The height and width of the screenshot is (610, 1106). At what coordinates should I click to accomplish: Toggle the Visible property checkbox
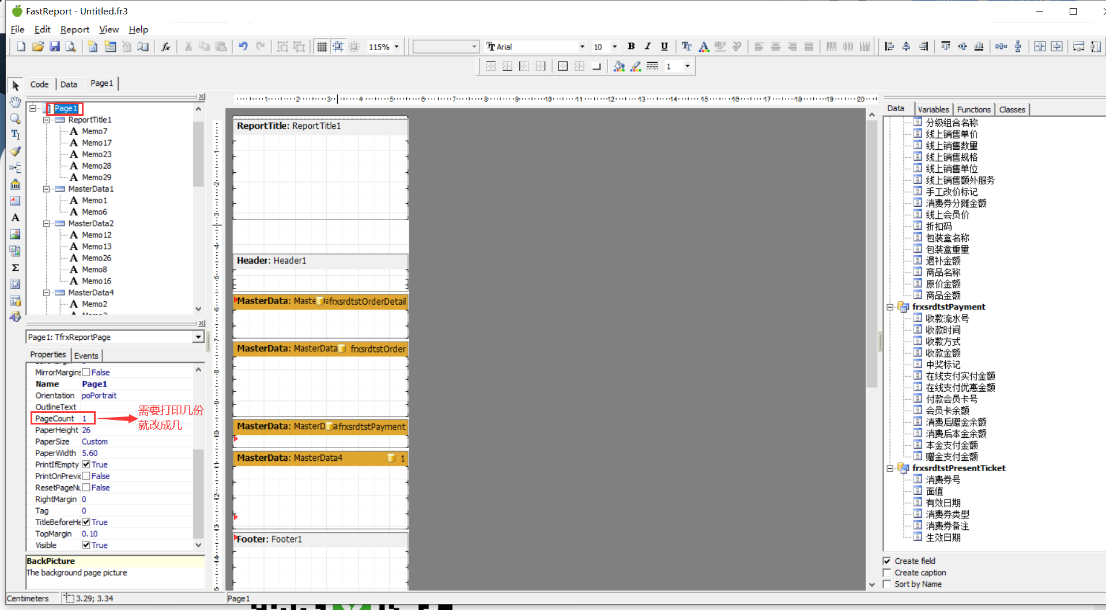(x=86, y=545)
